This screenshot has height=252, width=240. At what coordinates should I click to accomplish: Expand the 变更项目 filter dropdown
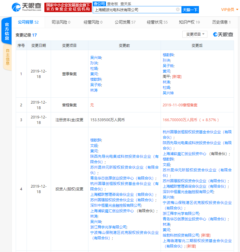click(x=195, y=34)
